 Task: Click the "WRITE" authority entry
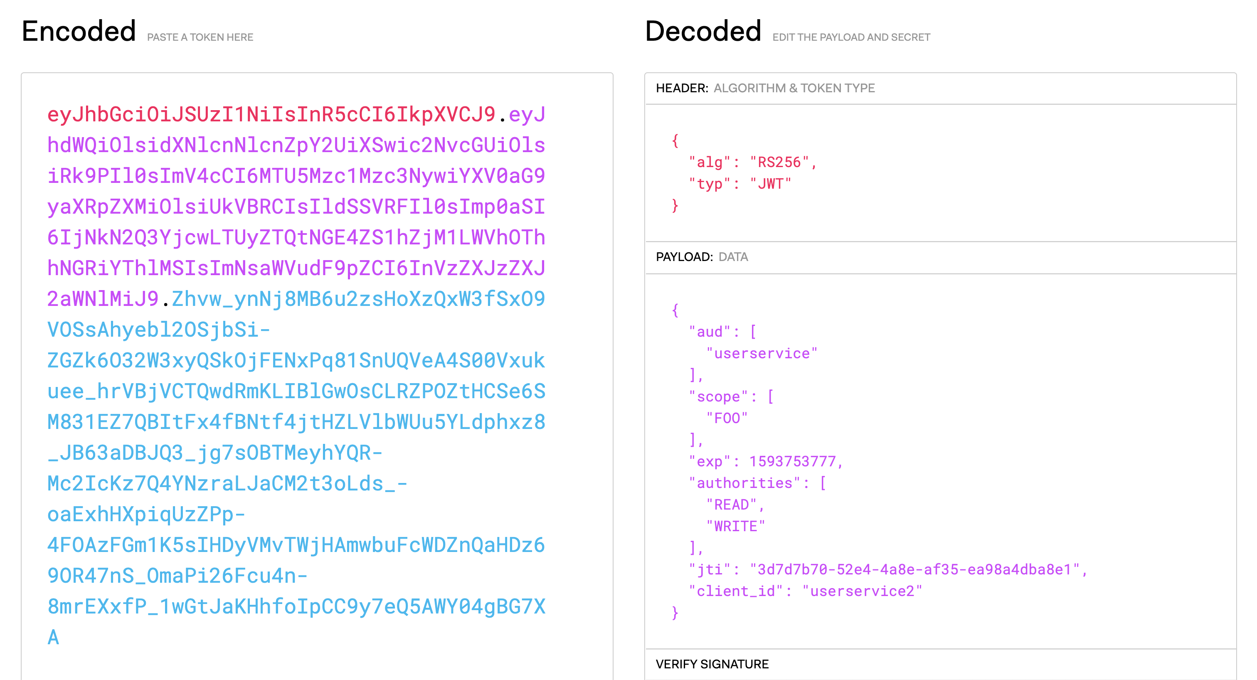pyautogui.click(x=735, y=526)
